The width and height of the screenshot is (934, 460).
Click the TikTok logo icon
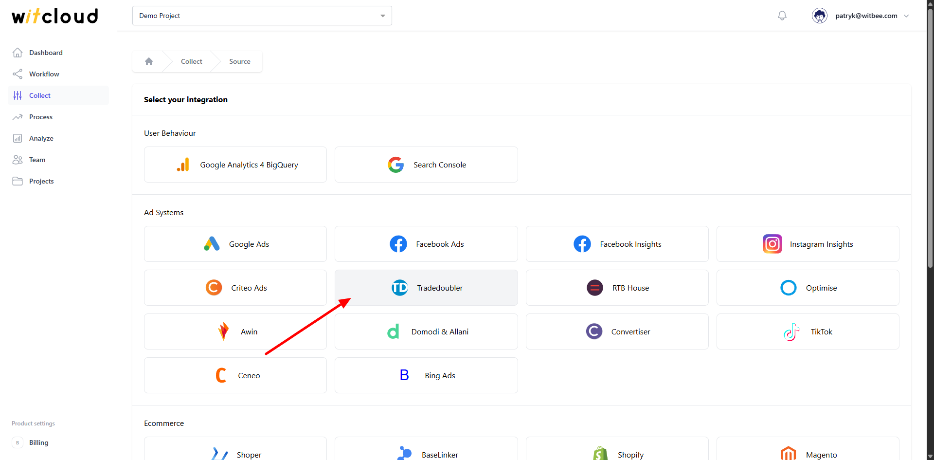(x=791, y=332)
